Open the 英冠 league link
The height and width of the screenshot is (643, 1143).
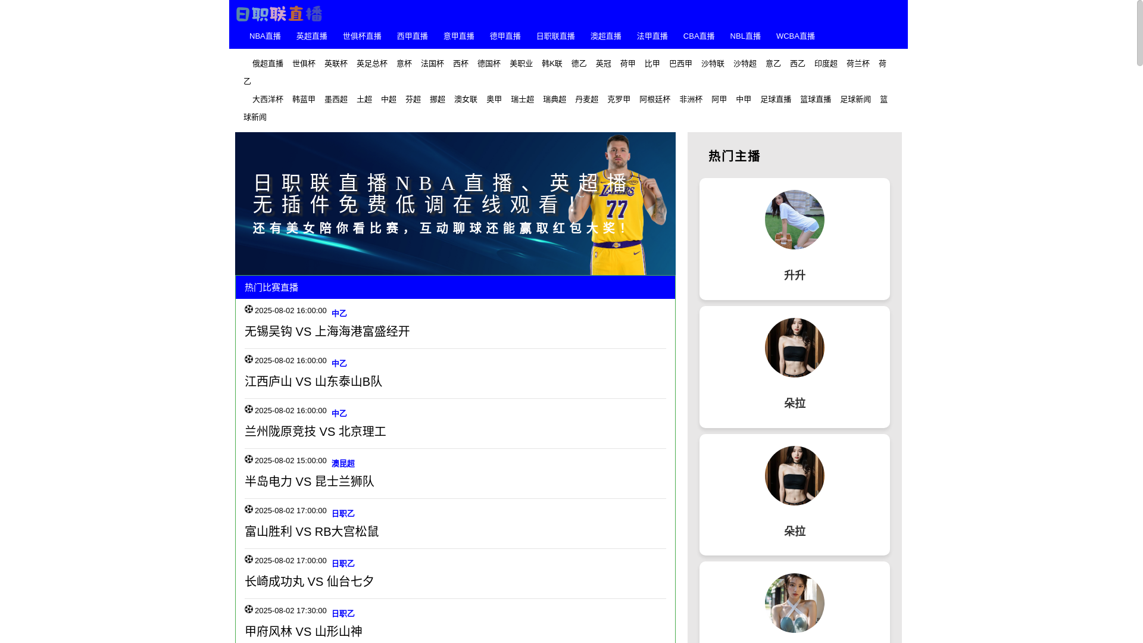604,64
